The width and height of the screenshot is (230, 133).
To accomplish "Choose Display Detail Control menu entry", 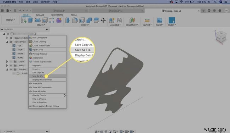I will coord(47,80).
